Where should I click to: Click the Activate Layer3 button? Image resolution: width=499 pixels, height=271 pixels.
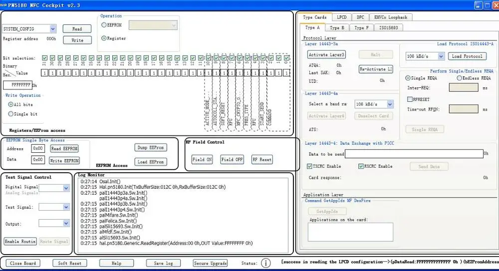pos(326,54)
